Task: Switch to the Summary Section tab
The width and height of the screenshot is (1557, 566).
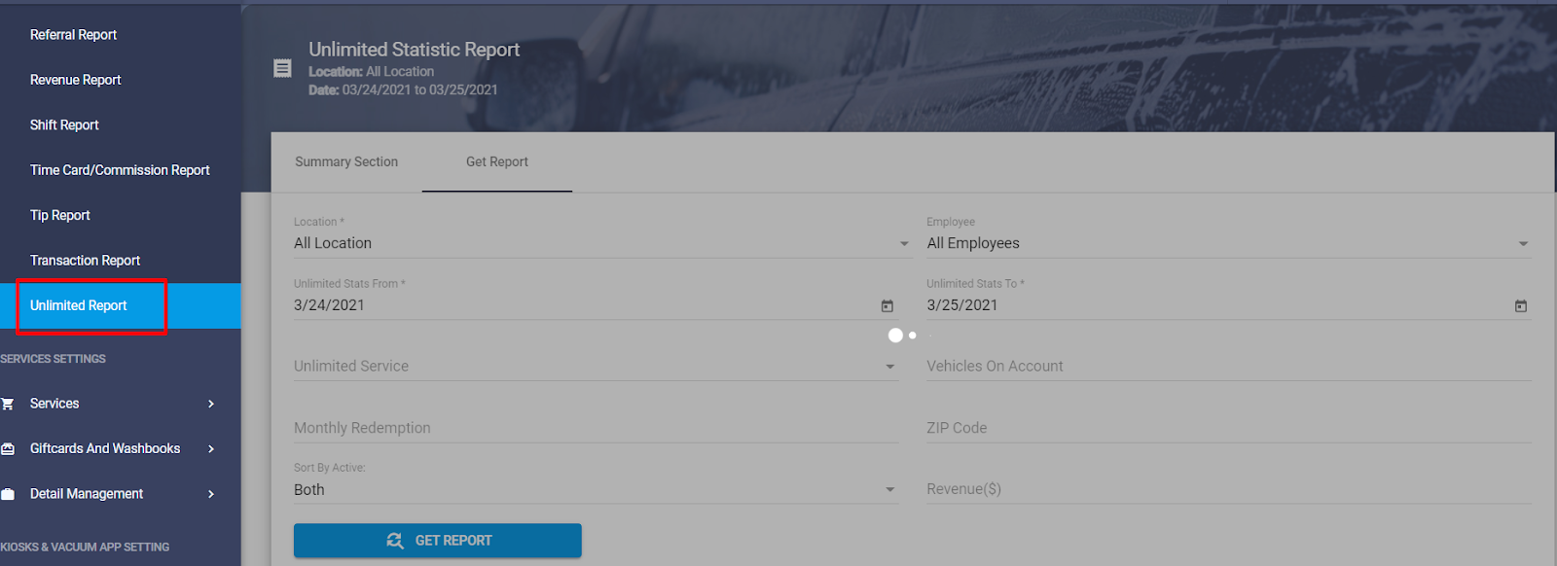Action: tap(346, 162)
